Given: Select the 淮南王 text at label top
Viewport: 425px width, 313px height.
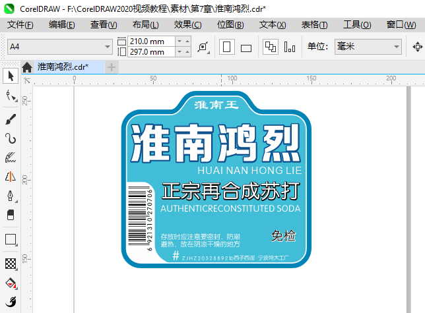Looking at the screenshot, I should click(216, 105).
